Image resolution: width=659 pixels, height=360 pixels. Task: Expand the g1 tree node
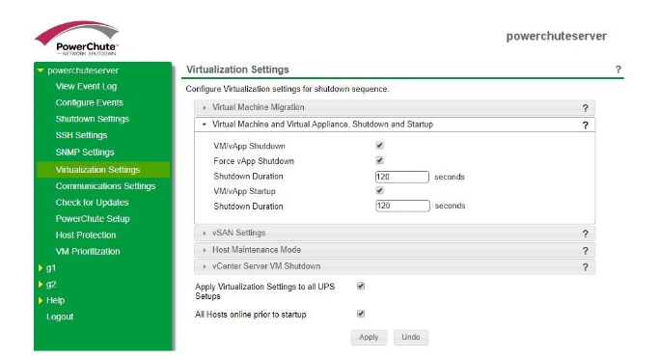coord(41,268)
